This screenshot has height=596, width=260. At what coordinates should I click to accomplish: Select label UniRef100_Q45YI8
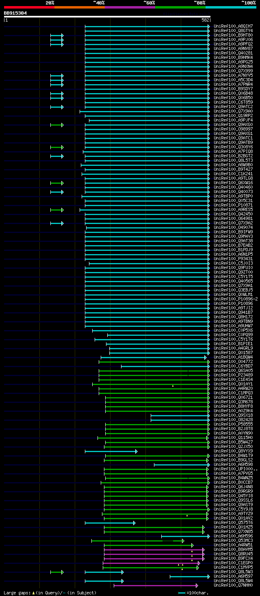tap(233, 496)
